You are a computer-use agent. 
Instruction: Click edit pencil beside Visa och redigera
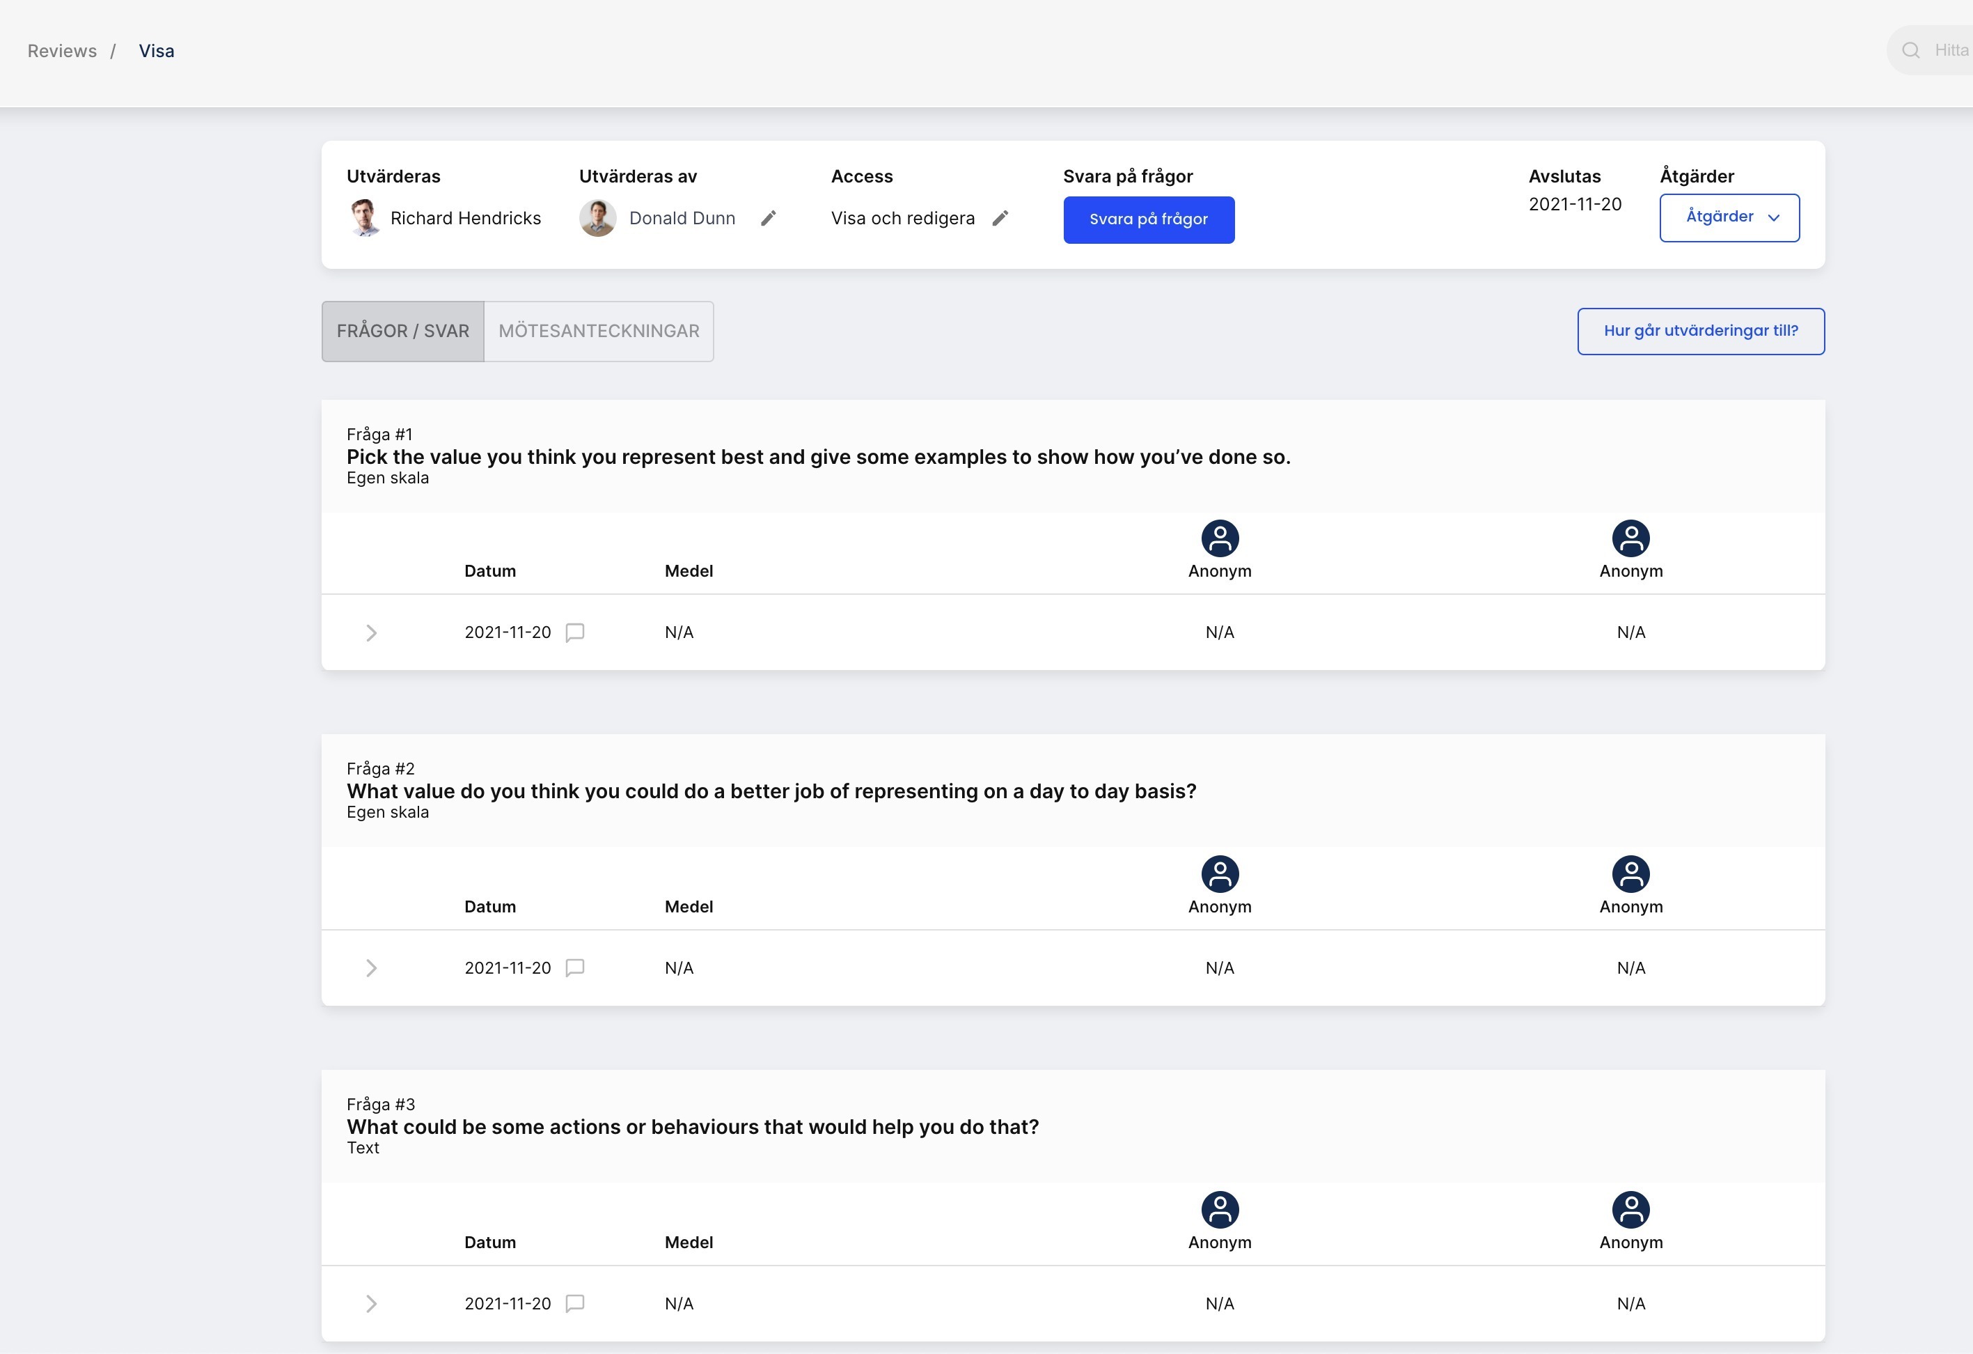tap(1000, 218)
